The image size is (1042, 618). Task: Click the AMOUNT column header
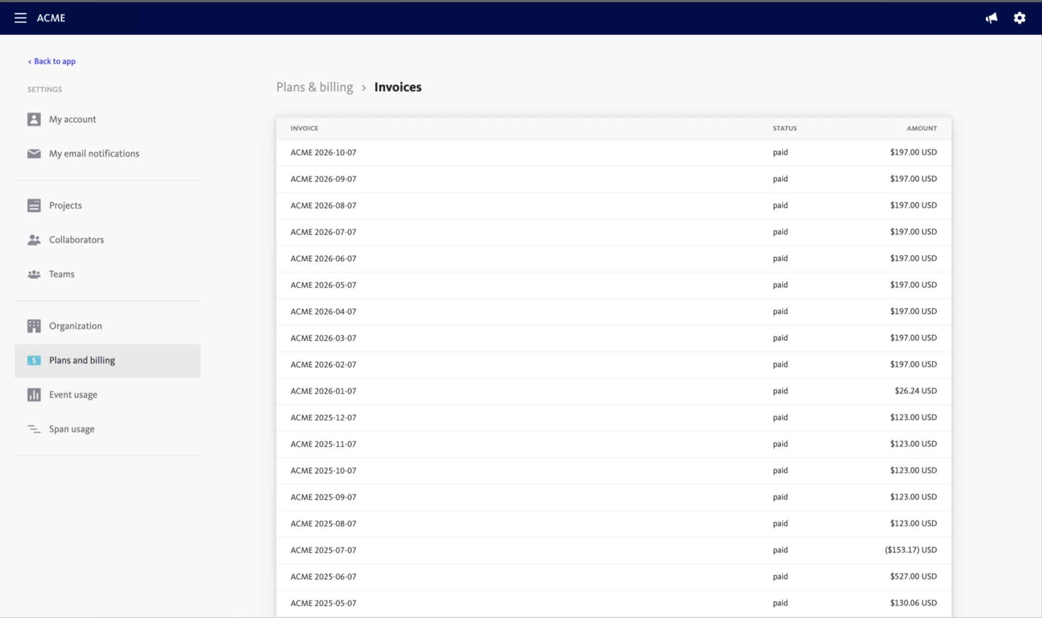(922, 128)
